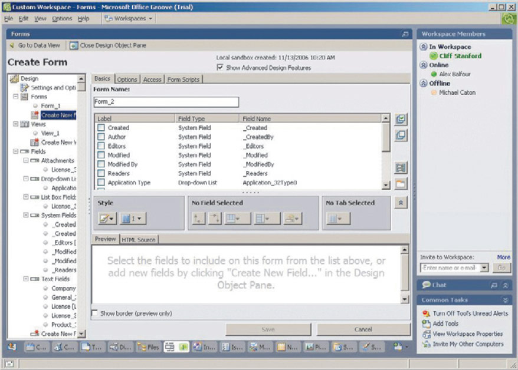Open the Style columns dropdown showing 1
Image resolution: width=518 pixels, height=370 pixels.
133,219
